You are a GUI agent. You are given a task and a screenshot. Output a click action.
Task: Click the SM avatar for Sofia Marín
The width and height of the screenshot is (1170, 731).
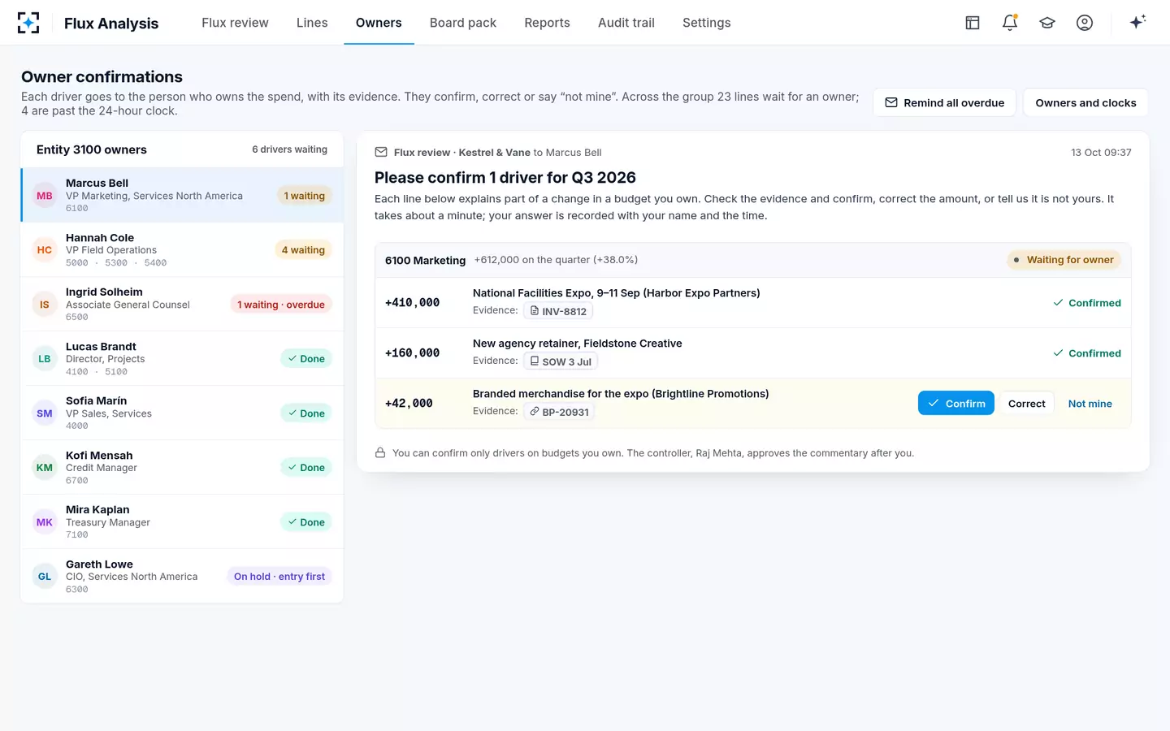tap(45, 413)
